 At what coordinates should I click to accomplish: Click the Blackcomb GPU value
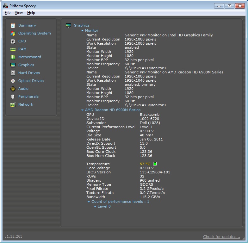(150, 115)
